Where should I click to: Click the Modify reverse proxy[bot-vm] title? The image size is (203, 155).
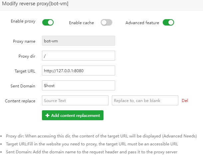(x=35, y=4)
